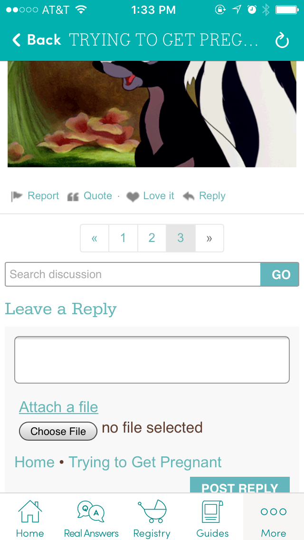Go back using the Back chevron
The width and height of the screenshot is (304, 540).
click(x=17, y=40)
